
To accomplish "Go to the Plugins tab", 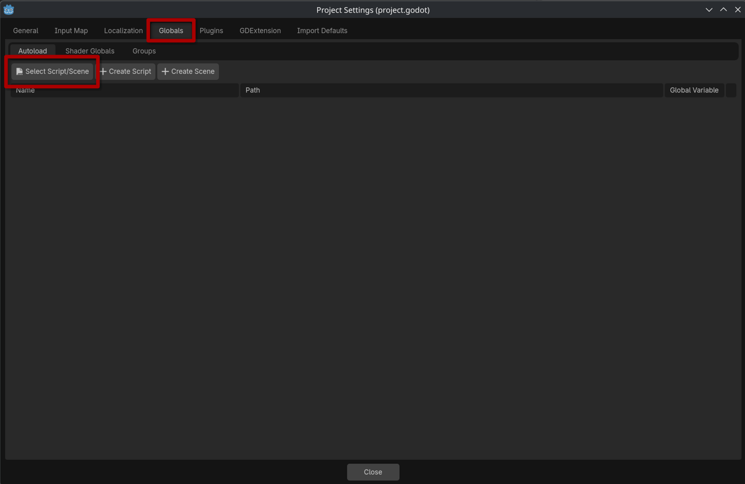I will point(211,31).
